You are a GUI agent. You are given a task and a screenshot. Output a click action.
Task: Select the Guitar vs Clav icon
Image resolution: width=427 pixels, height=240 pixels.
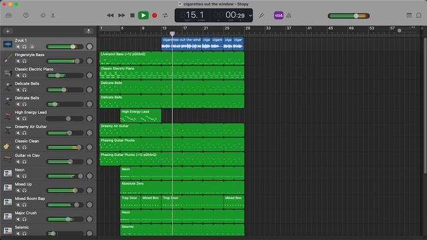tap(7, 159)
